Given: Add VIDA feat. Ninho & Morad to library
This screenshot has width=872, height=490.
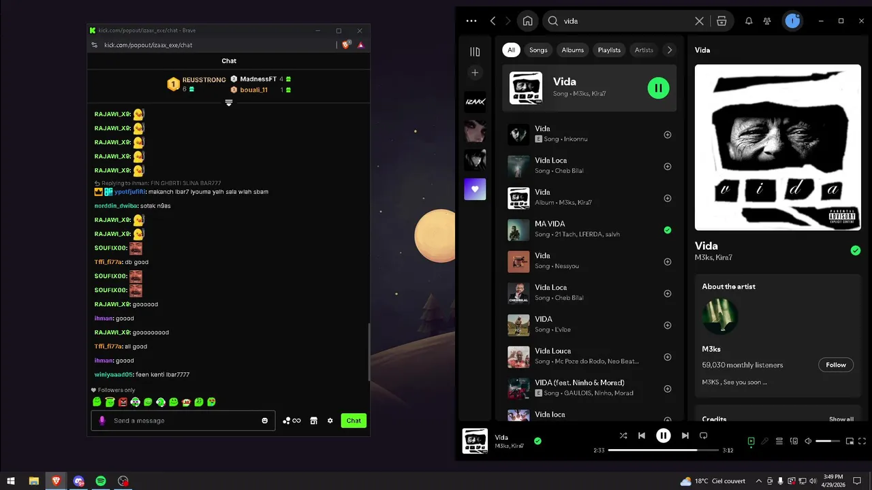Looking at the screenshot, I should click(x=668, y=389).
